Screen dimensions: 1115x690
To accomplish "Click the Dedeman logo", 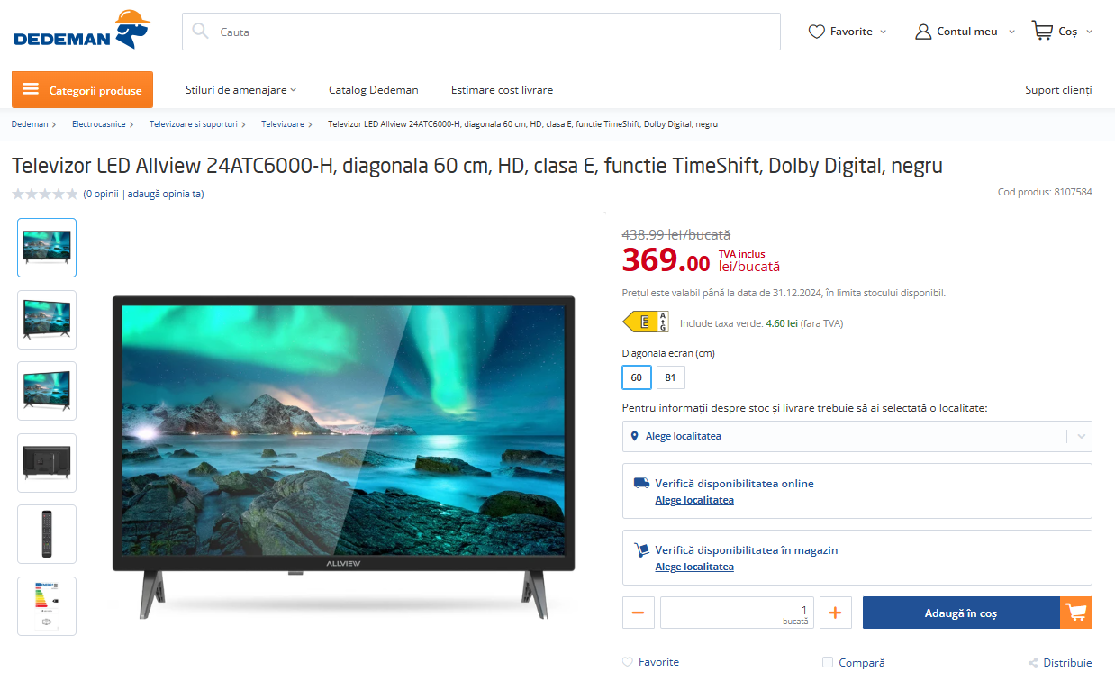I will tap(82, 30).
